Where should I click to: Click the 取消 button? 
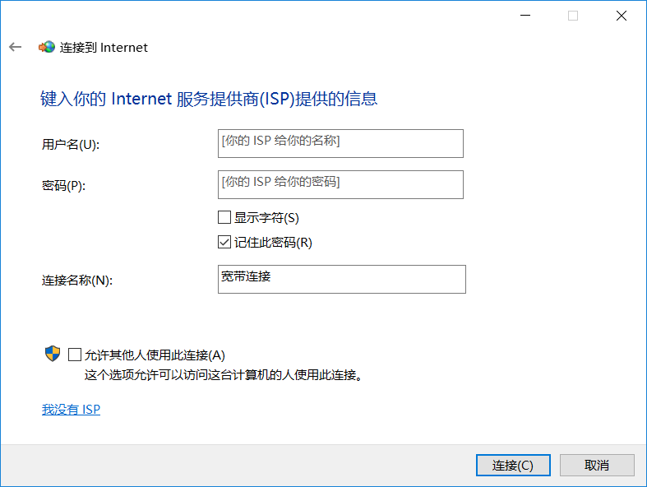[597, 465]
